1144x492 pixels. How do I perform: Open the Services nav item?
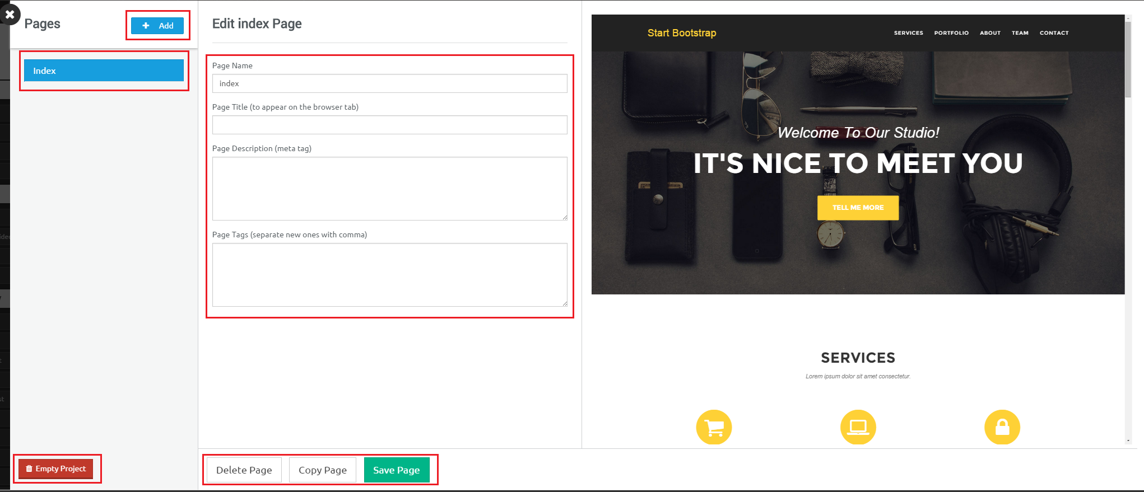click(908, 33)
